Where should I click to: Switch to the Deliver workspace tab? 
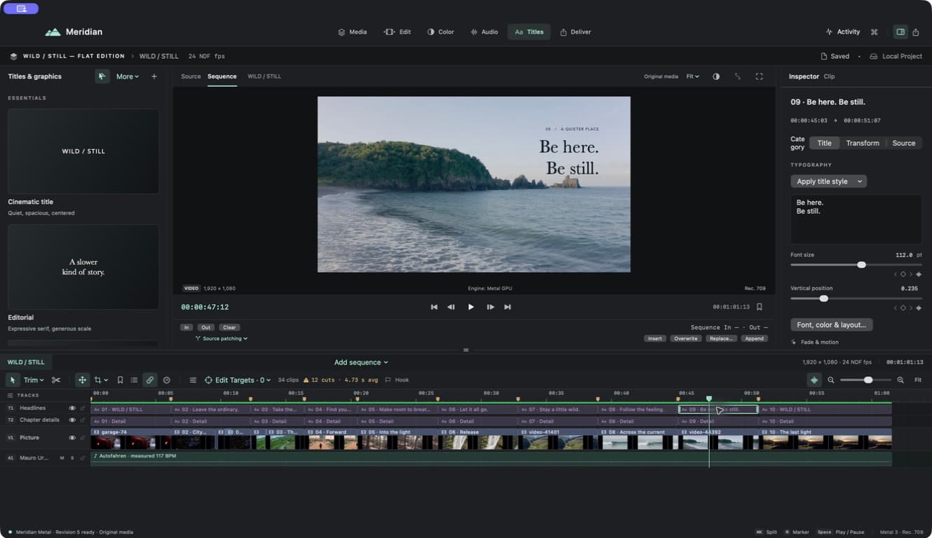click(575, 32)
